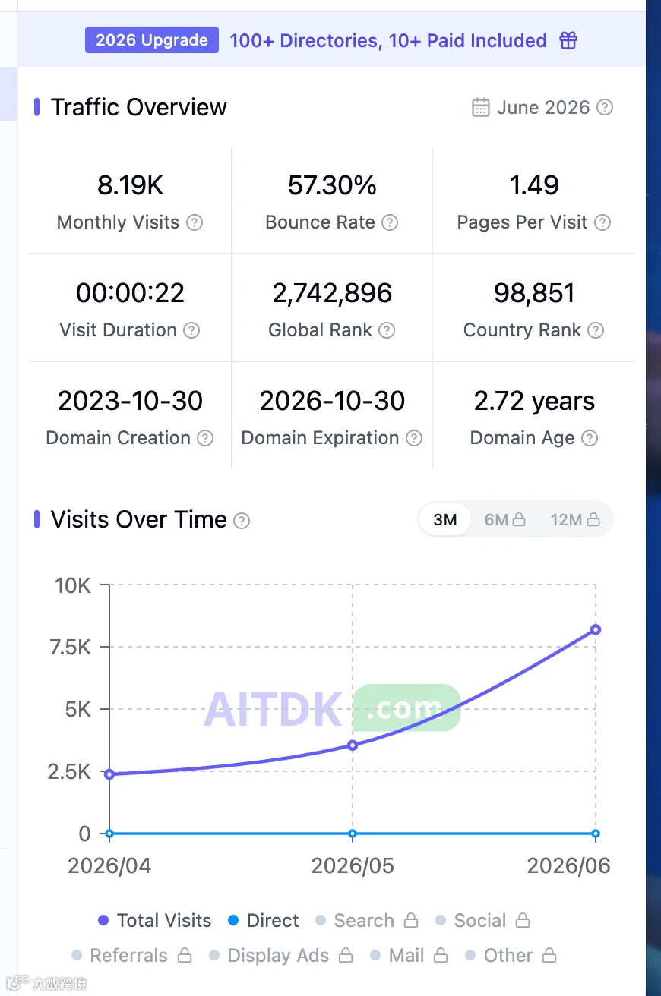The width and height of the screenshot is (661, 996).
Task: Click Pages Per Visit help icon
Action: pyautogui.click(x=602, y=222)
